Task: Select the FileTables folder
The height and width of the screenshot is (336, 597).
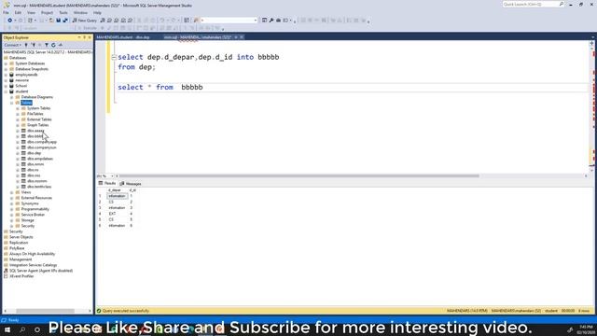Action: click(x=35, y=114)
